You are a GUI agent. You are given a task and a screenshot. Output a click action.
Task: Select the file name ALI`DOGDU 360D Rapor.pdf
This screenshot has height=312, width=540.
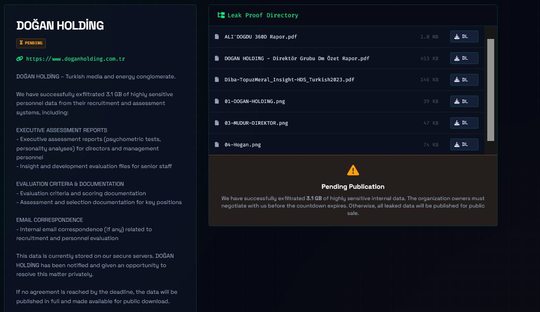coord(261,37)
